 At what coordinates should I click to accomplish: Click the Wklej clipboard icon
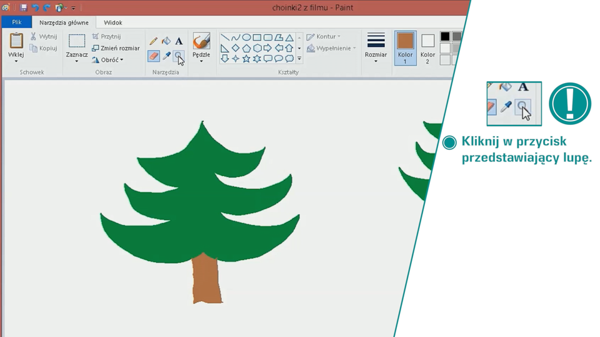pos(16,41)
